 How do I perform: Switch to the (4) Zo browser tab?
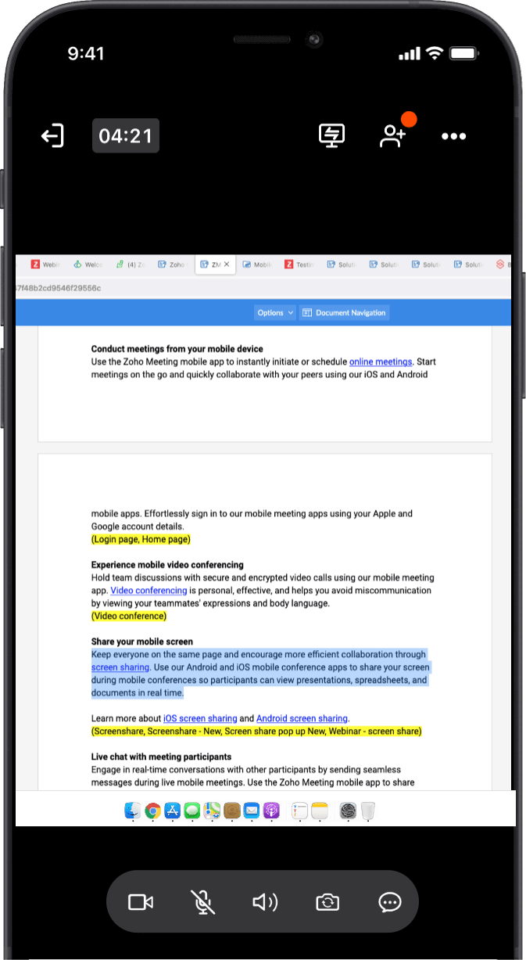click(x=130, y=264)
